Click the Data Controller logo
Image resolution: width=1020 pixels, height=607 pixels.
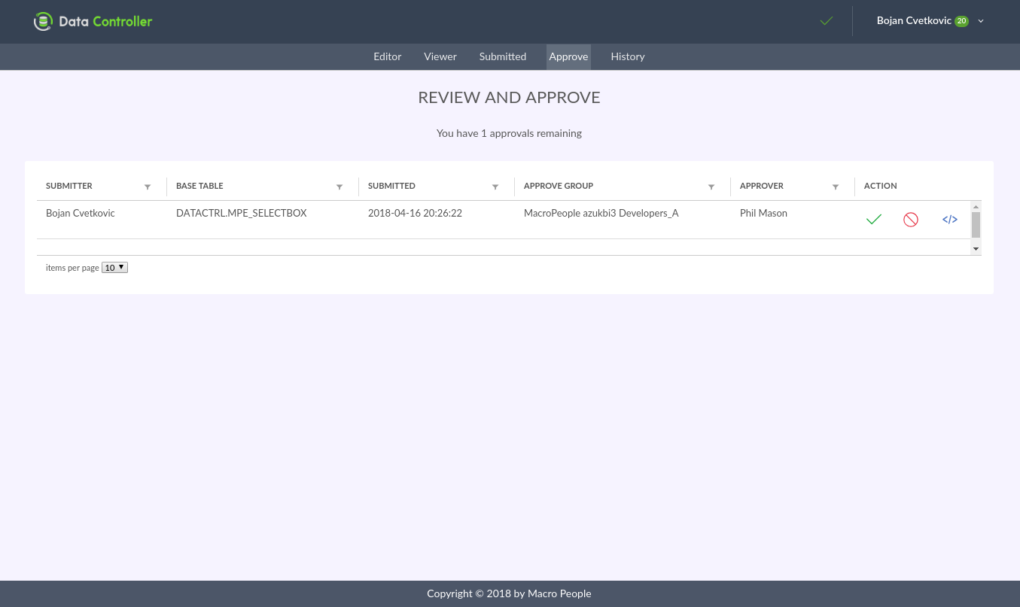pyautogui.click(x=93, y=21)
